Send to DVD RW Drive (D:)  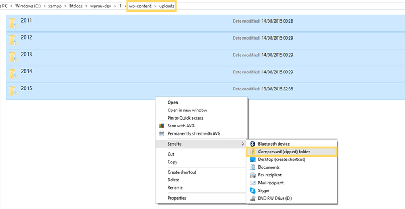[x=275, y=199]
